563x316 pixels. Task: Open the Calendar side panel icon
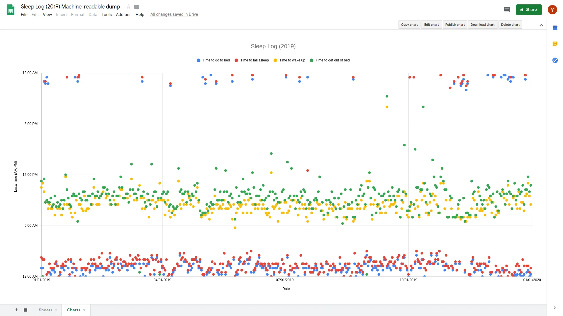[555, 28]
